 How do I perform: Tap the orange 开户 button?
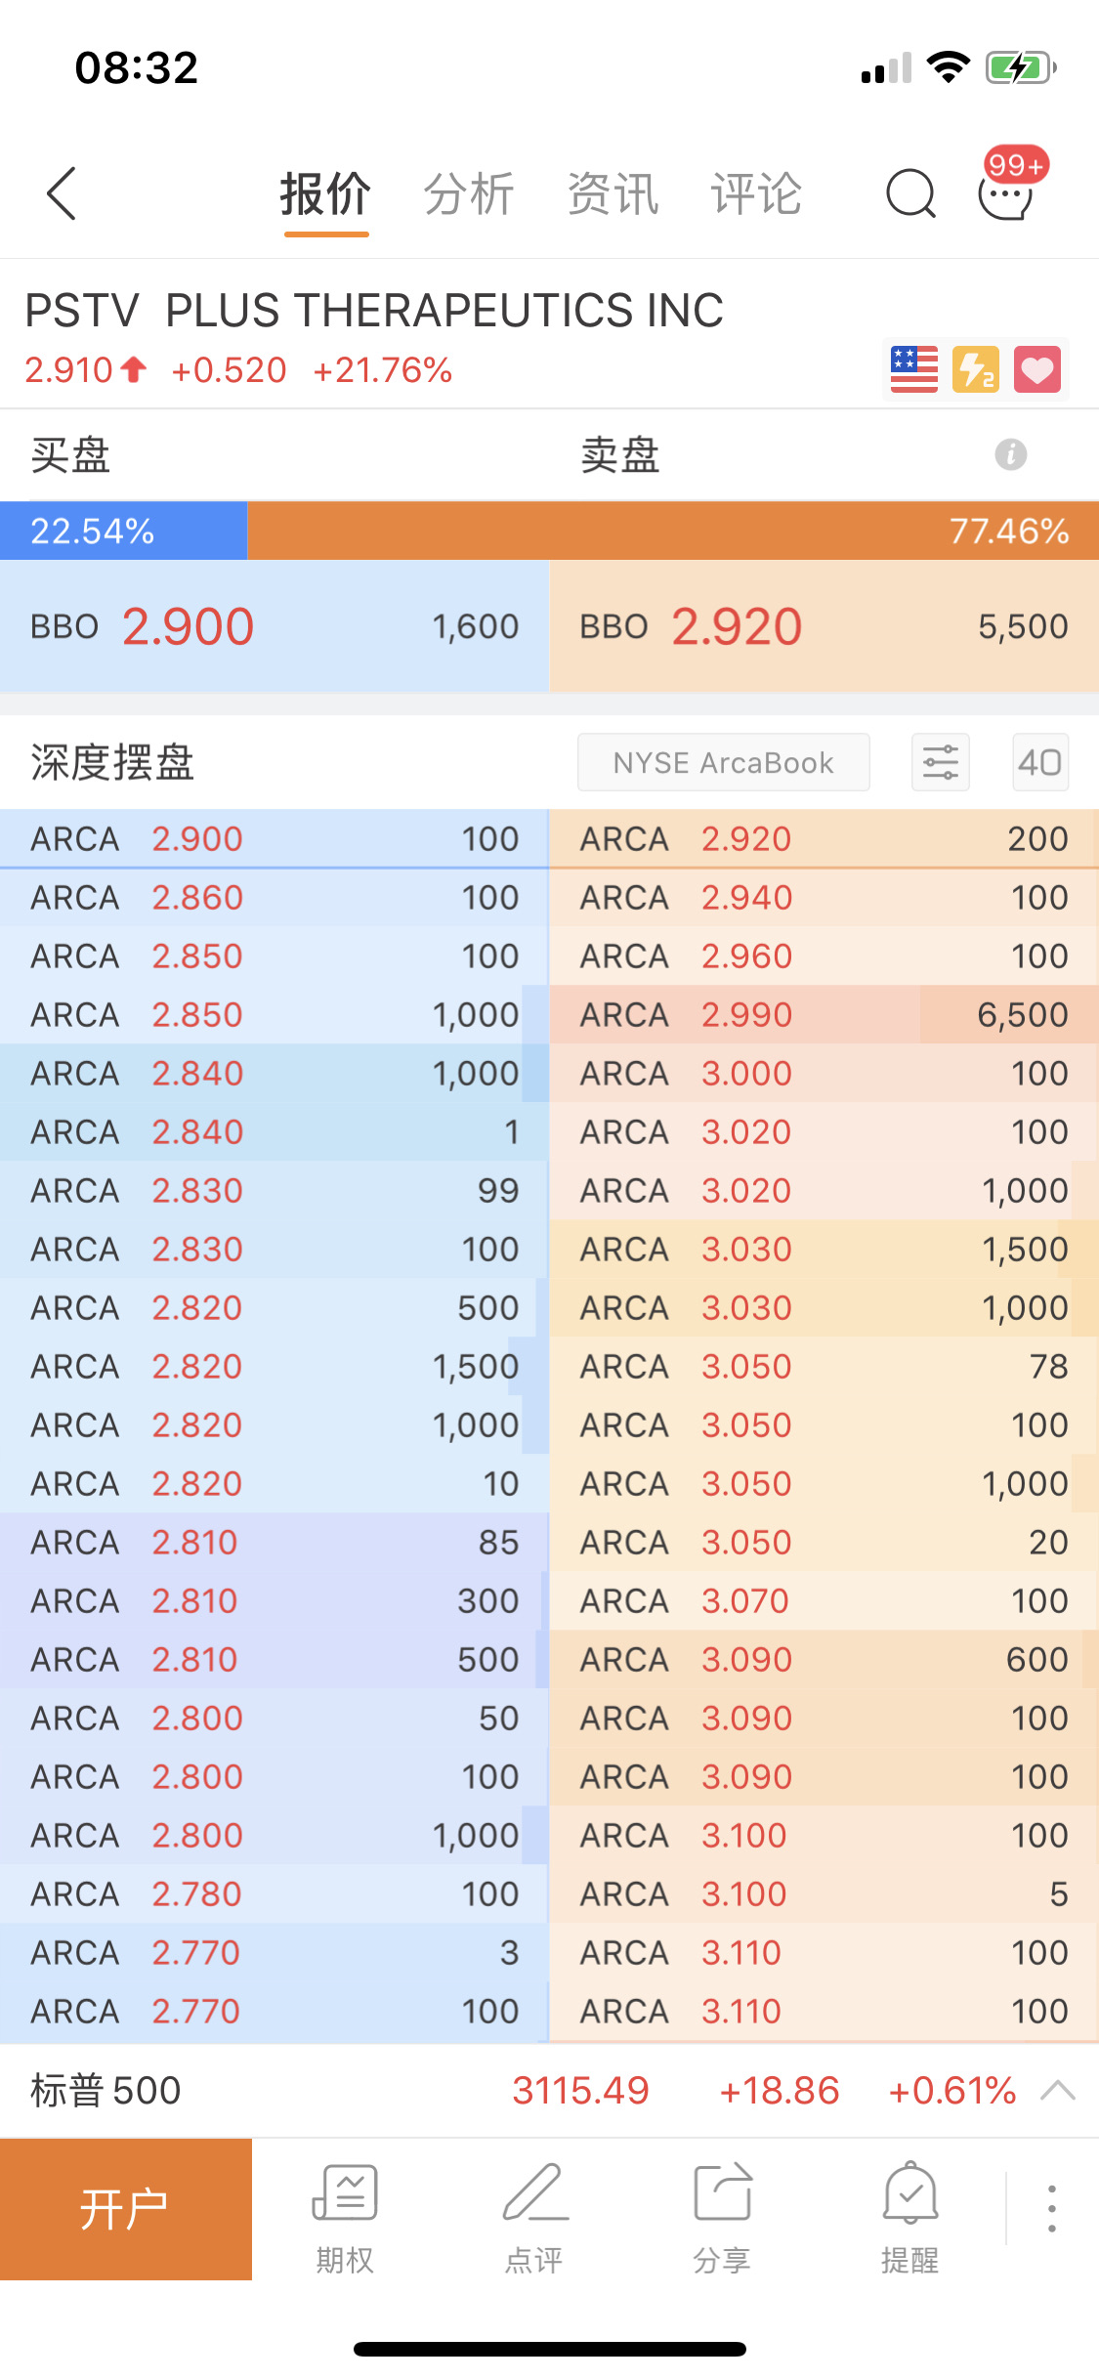point(126,2208)
